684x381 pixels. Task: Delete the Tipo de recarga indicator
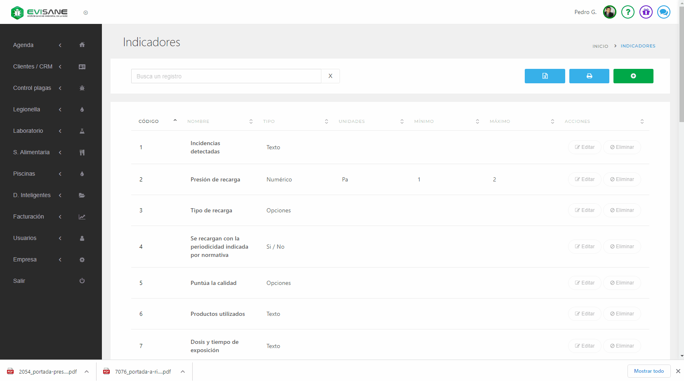(x=622, y=210)
